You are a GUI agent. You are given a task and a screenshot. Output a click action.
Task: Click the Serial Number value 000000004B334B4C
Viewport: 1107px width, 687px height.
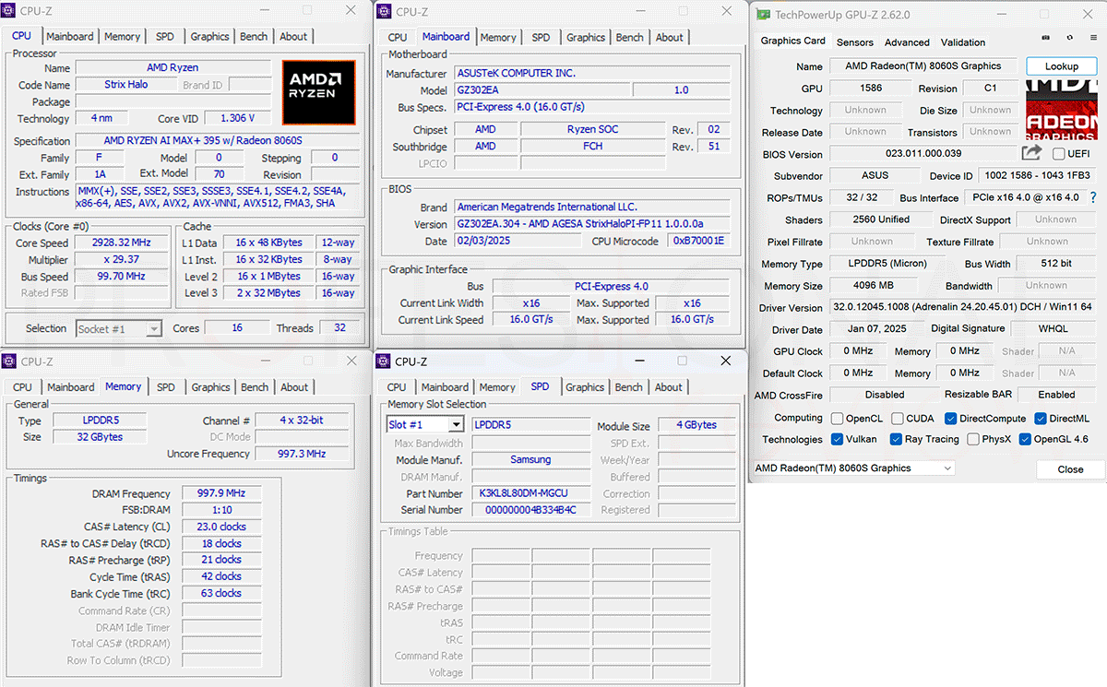(x=530, y=510)
